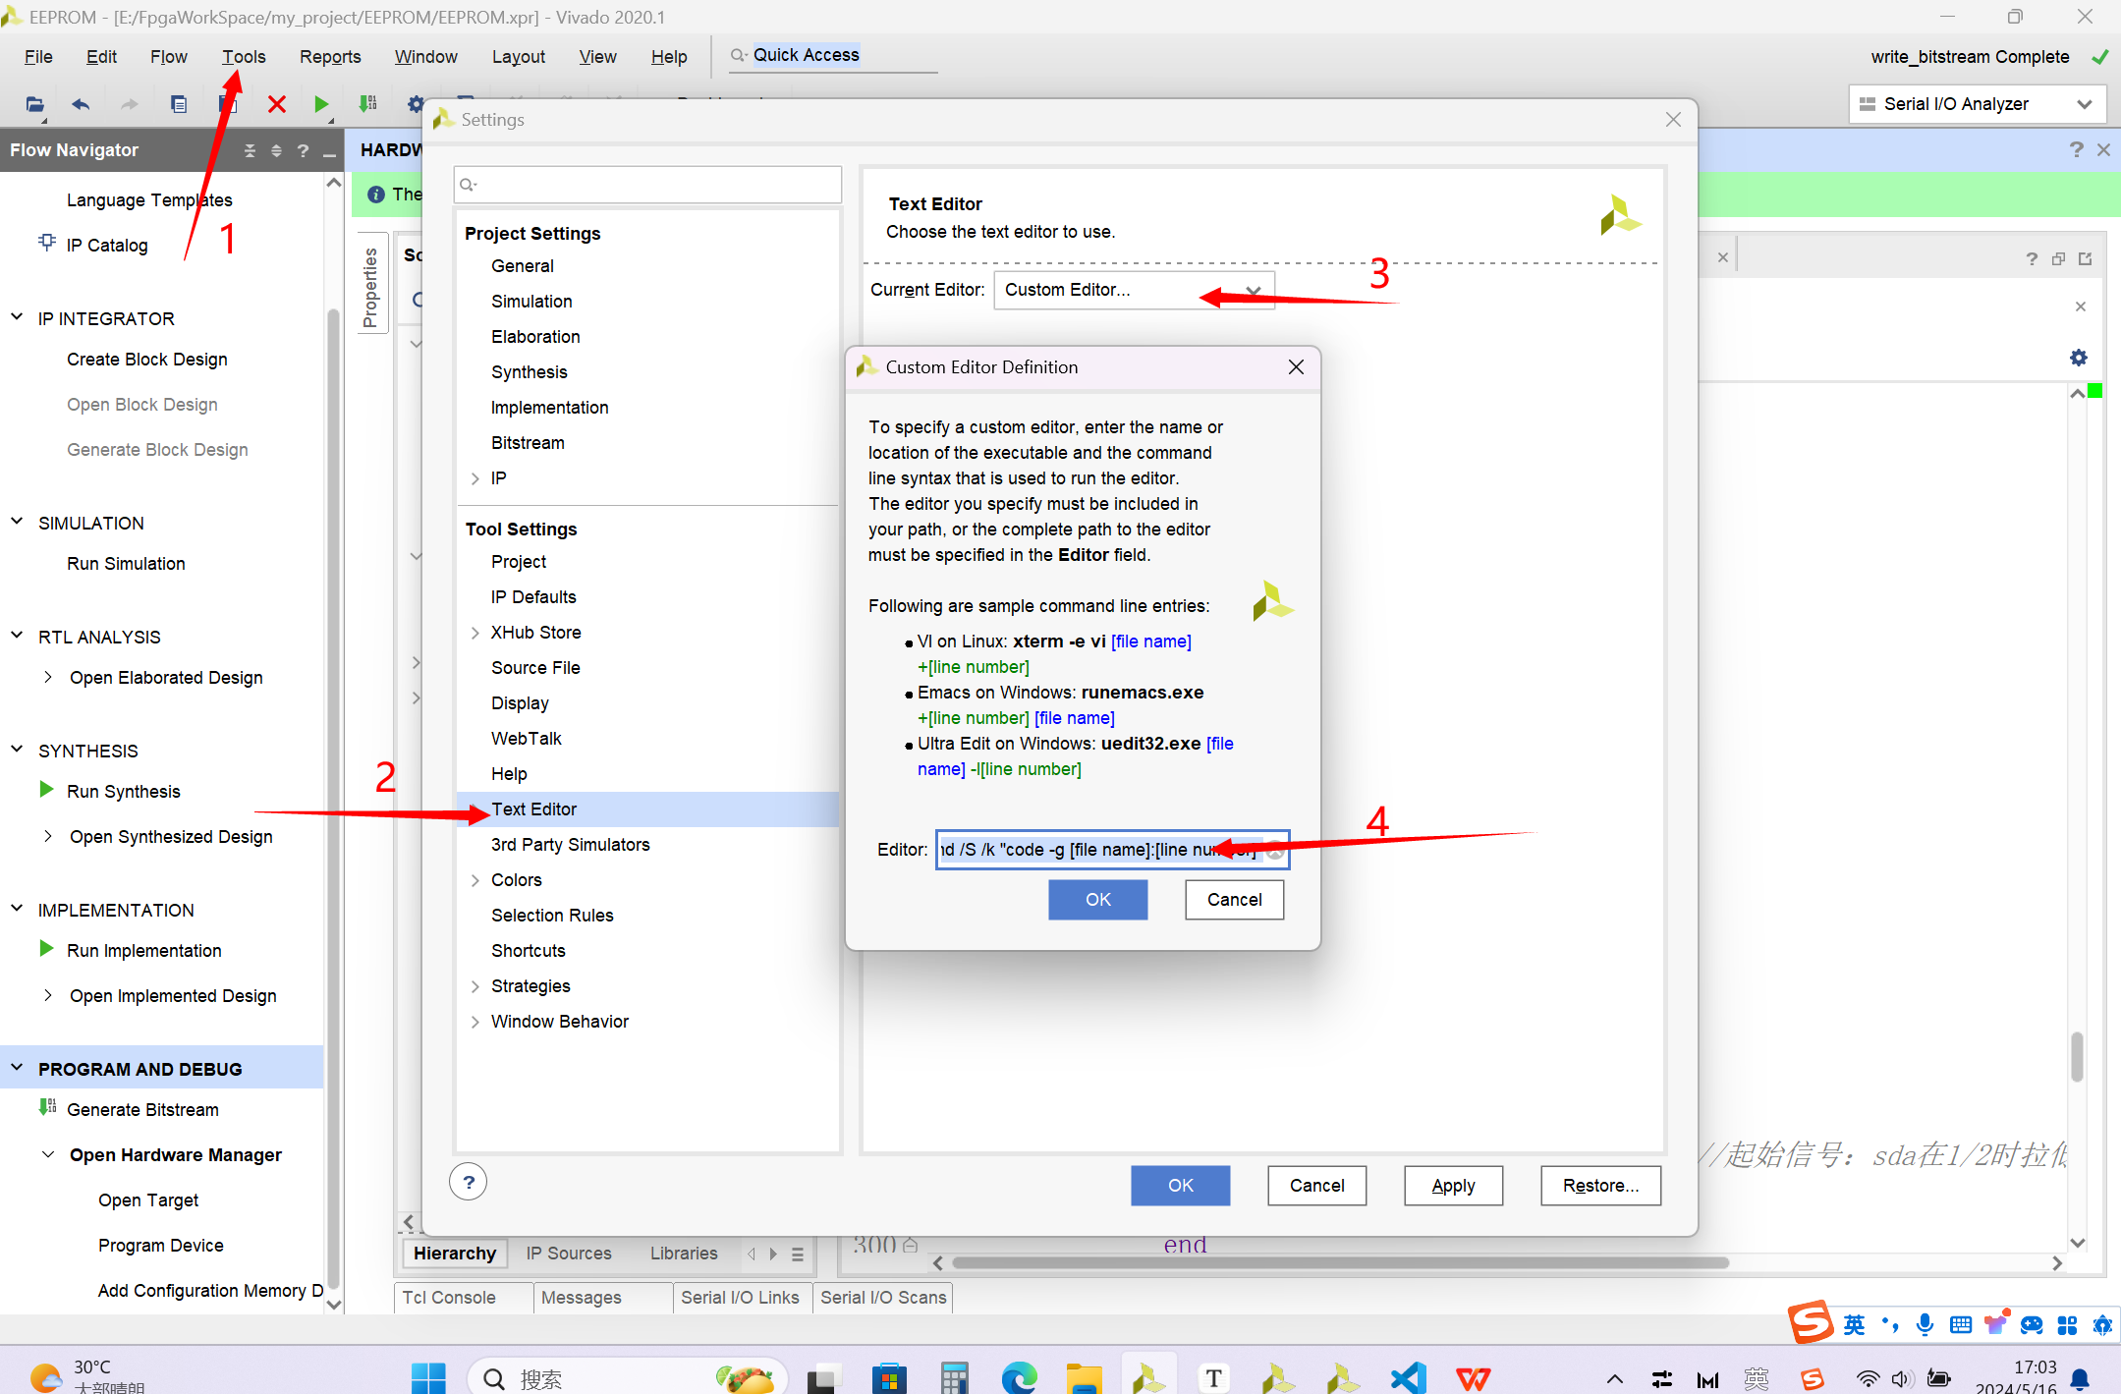Click Apply in the Settings dialog
Image resolution: width=2121 pixels, height=1394 pixels.
[x=1454, y=1185]
